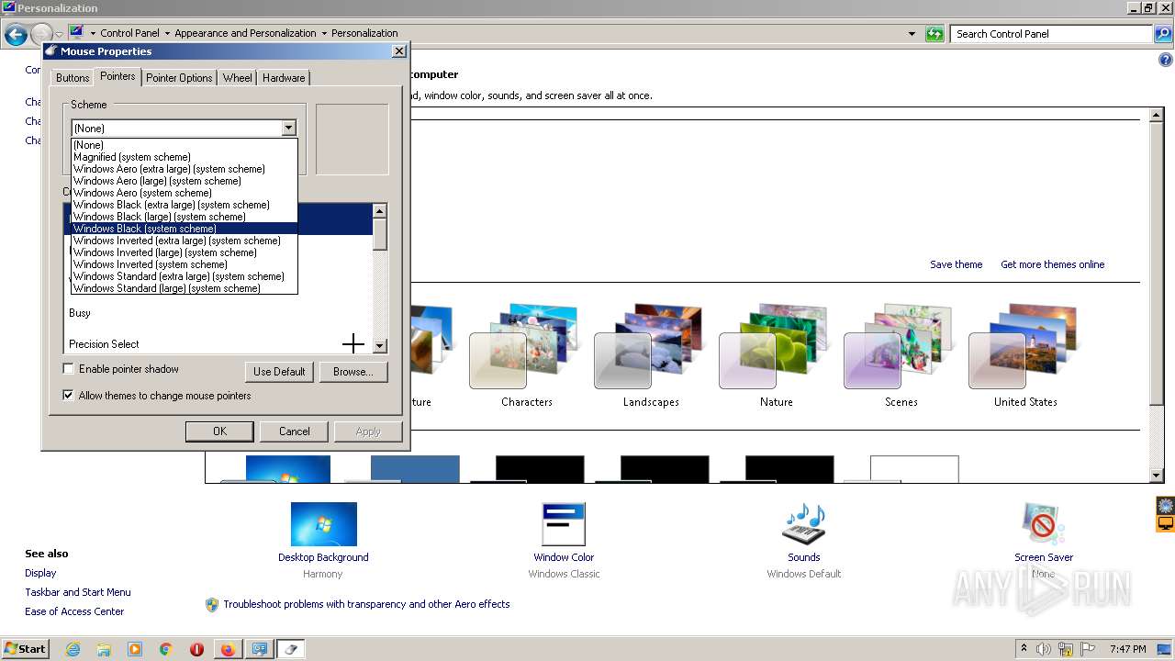Launch Firefox from taskbar
1175x661 pixels.
point(228,649)
